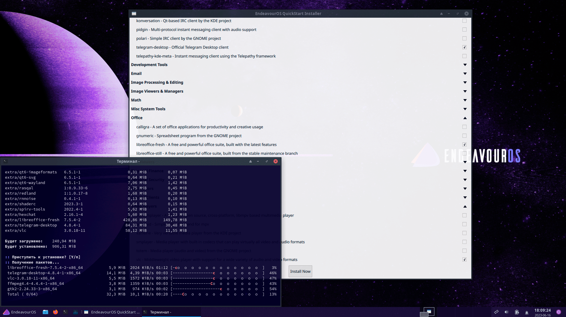Click the 'Будет установлено:' line in terminal
The width and height of the screenshot is (566, 317).
click(40, 247)
